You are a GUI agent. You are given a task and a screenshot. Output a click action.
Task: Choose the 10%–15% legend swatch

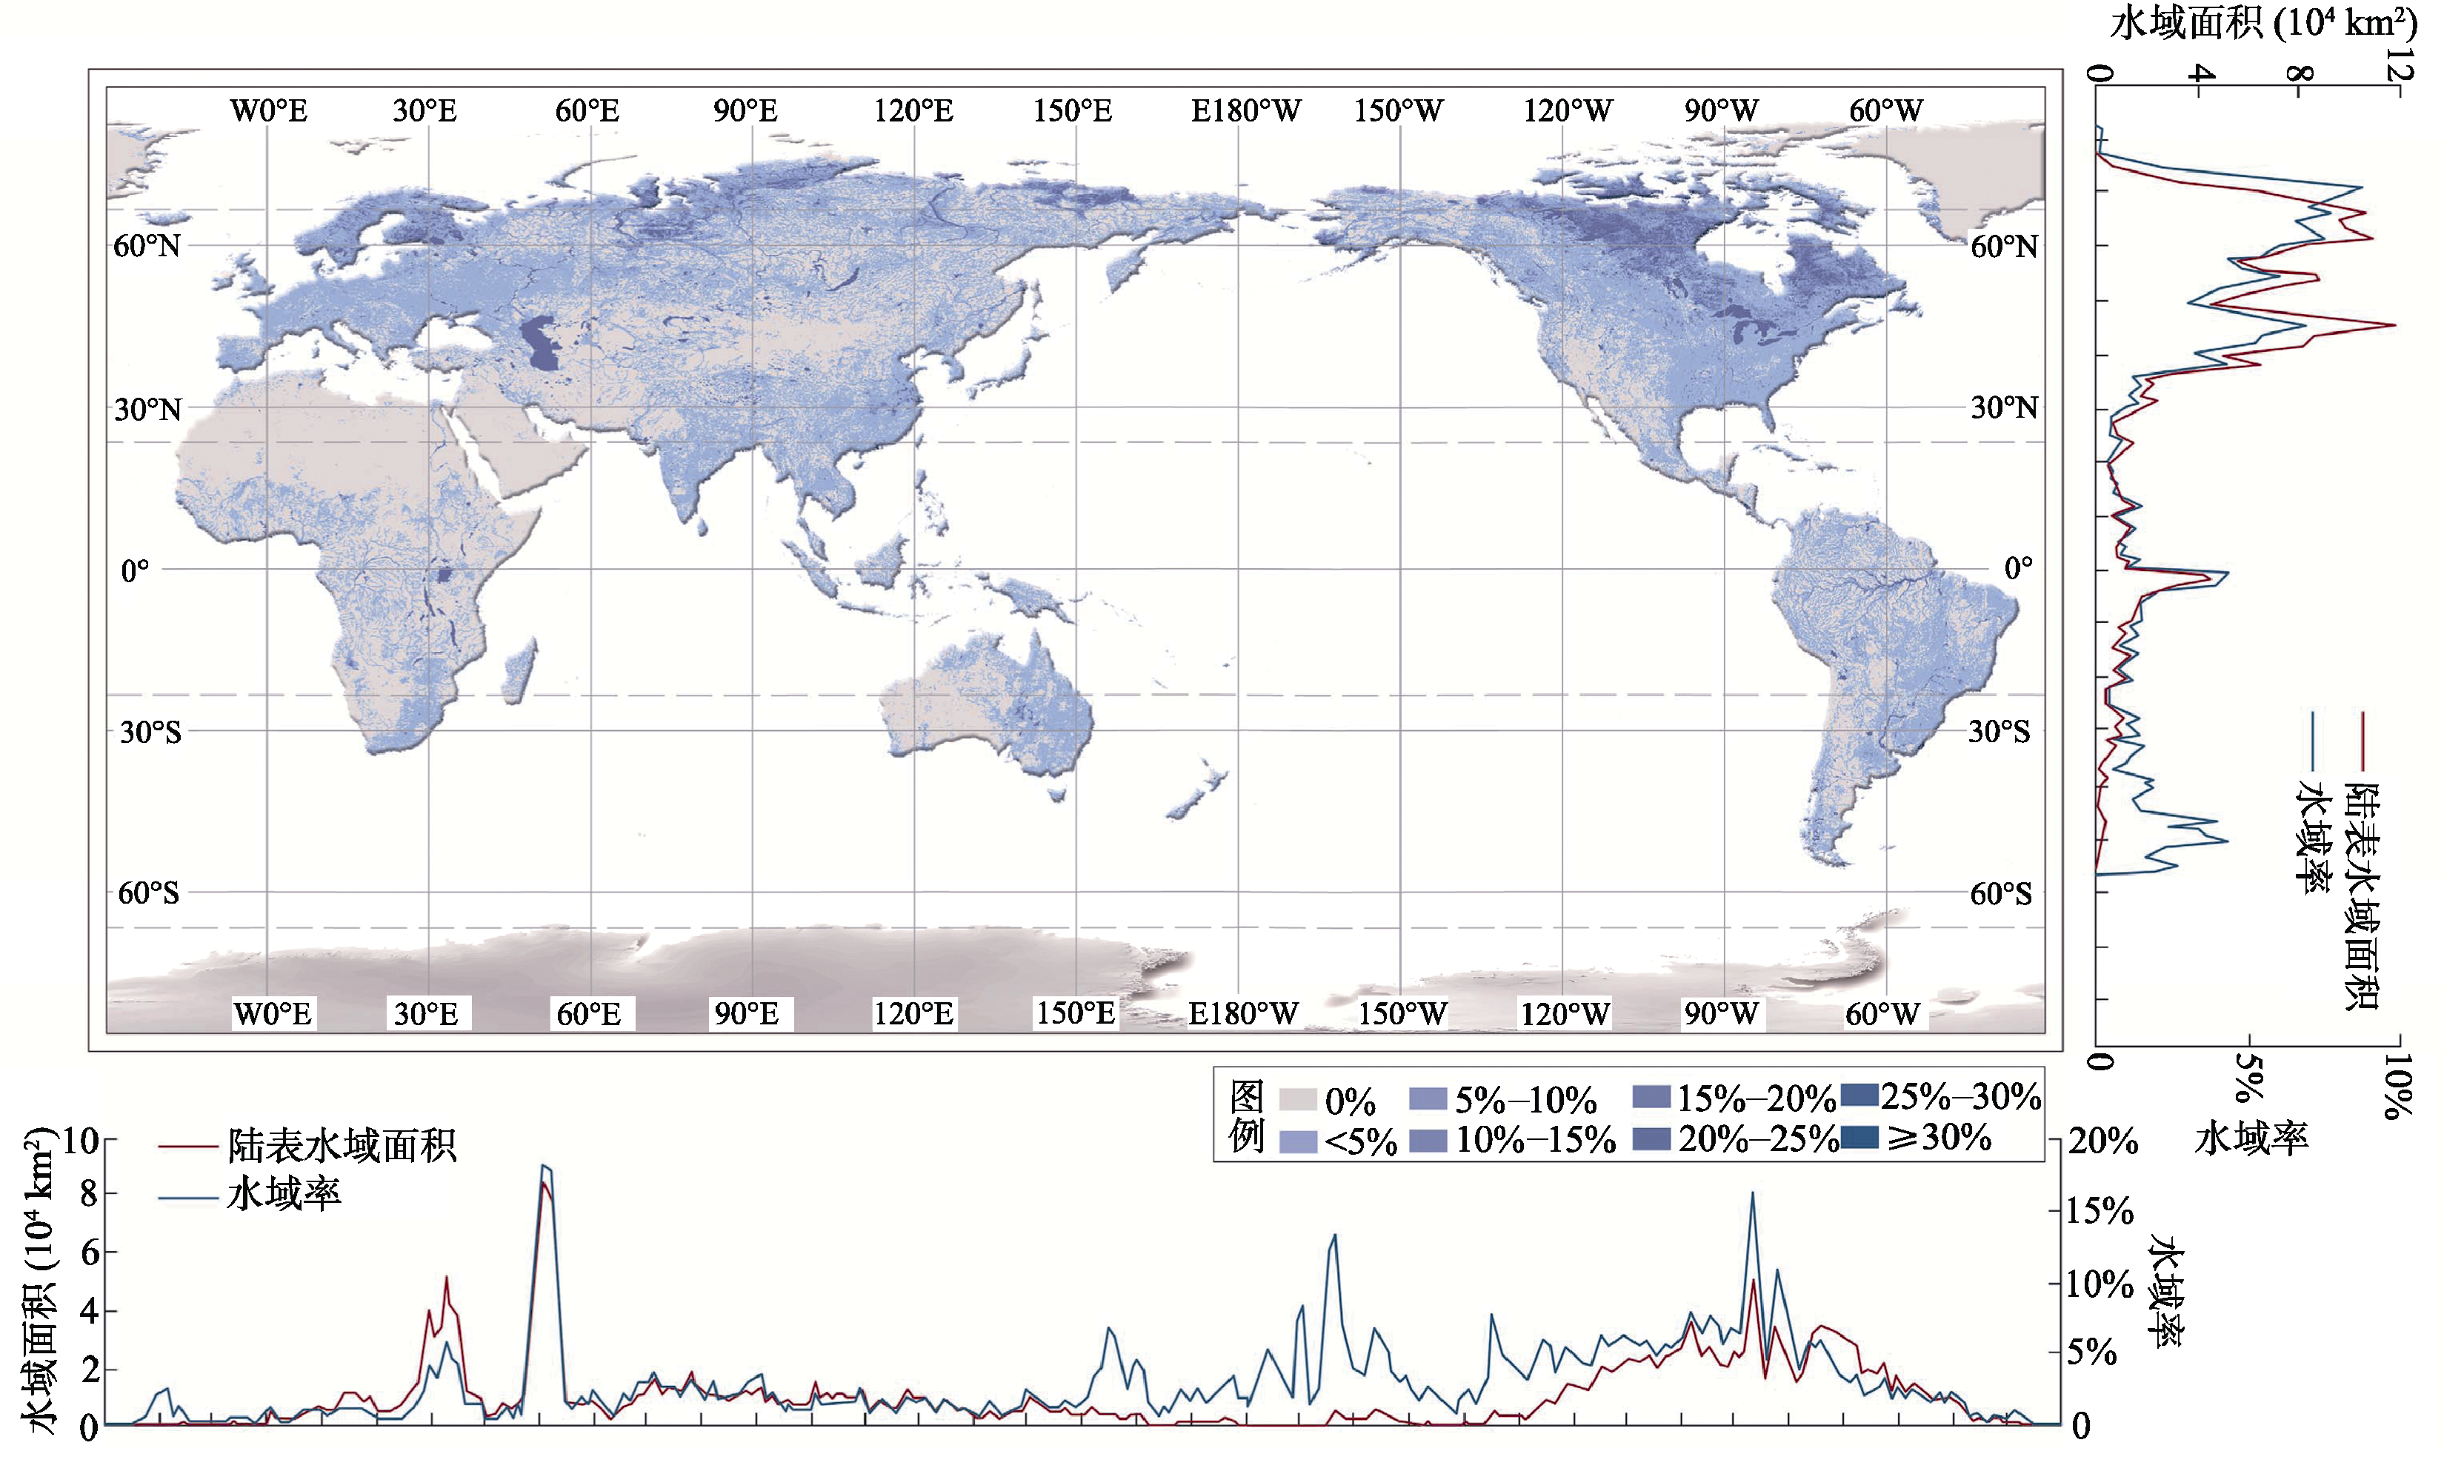pos(1427,1140)
